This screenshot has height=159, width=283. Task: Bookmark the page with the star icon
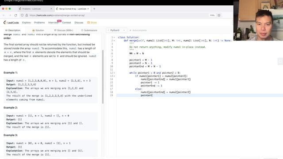click(219, 15)
